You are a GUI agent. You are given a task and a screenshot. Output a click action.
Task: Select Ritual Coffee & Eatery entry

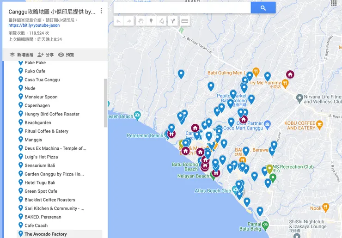click(47, 131)
